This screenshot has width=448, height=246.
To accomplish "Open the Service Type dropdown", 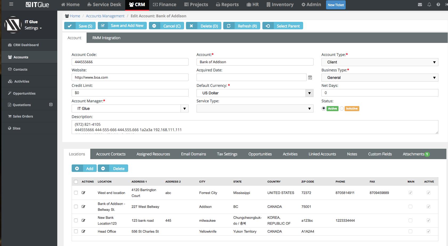I will pyautogui.click(x=255, y=108).
